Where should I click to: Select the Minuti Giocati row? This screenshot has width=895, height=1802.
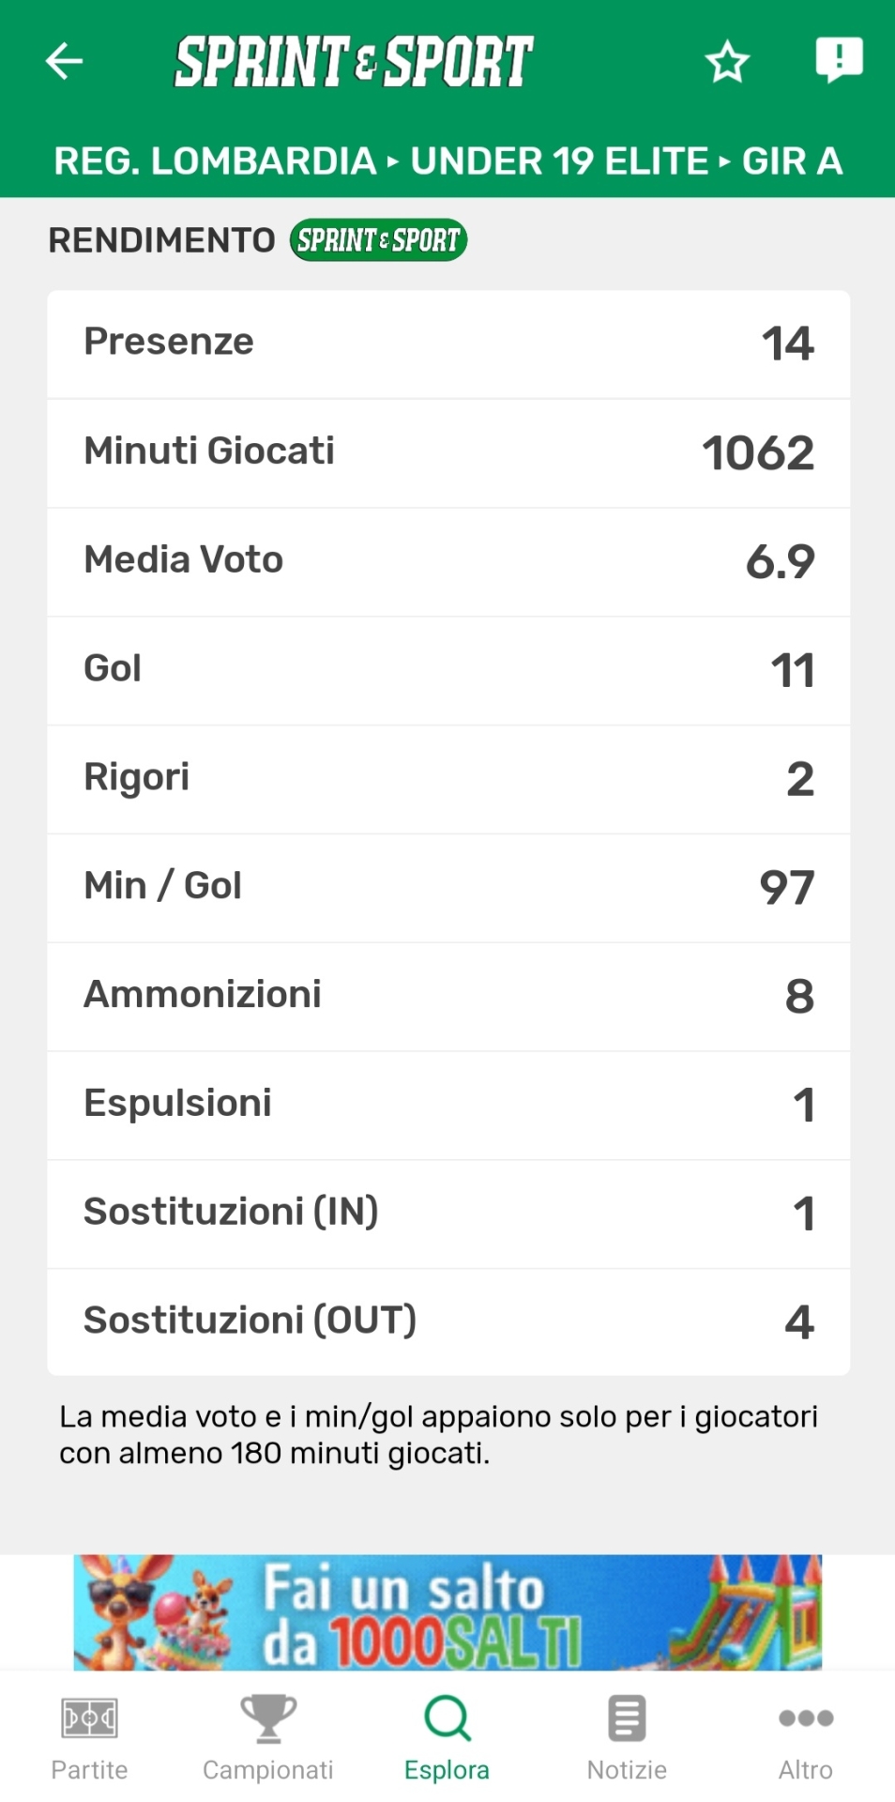coord(448,452)
